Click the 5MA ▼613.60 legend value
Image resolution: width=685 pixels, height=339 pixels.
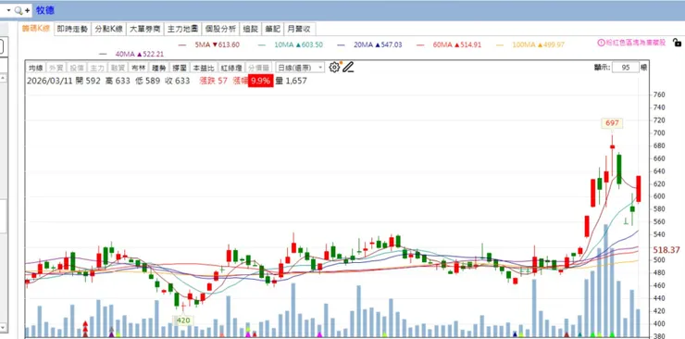(x=218, y=45)
